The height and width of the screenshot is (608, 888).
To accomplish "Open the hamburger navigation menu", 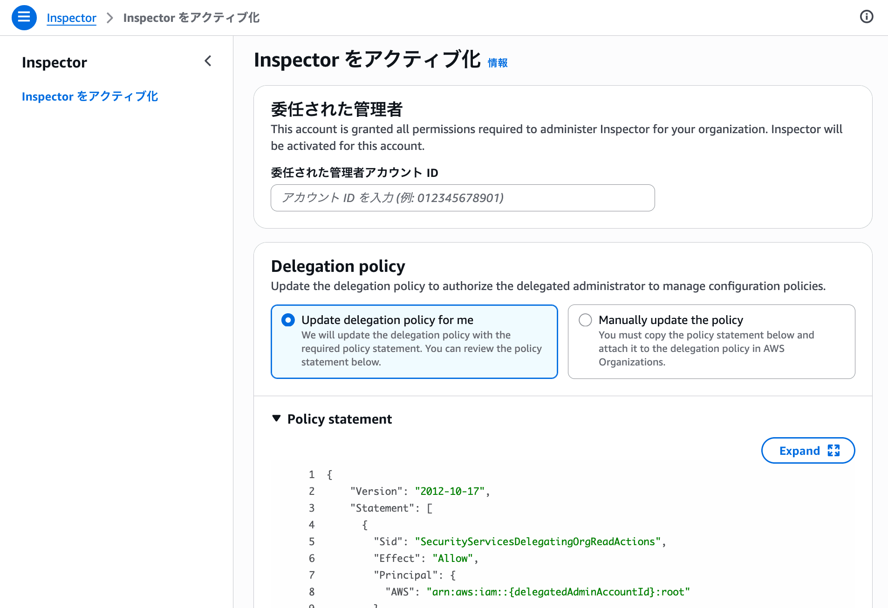I will [24, 18].
